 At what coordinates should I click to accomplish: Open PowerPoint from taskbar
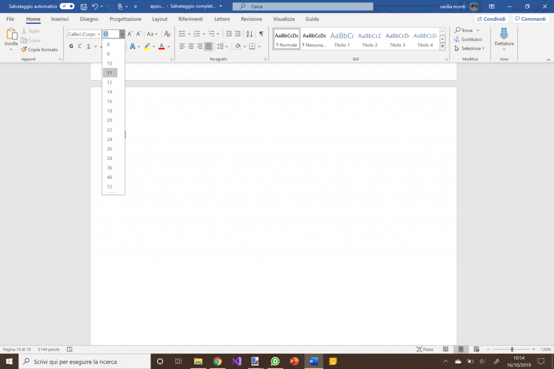294,361
